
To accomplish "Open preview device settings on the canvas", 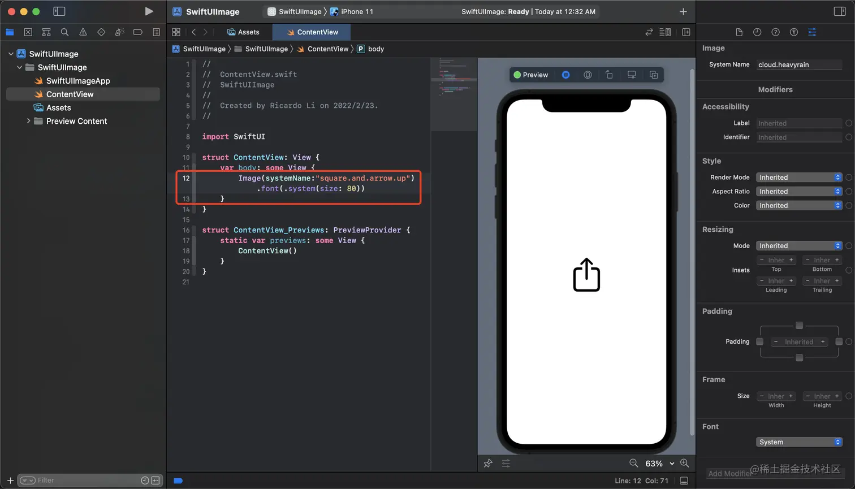I will coord(632,75).
